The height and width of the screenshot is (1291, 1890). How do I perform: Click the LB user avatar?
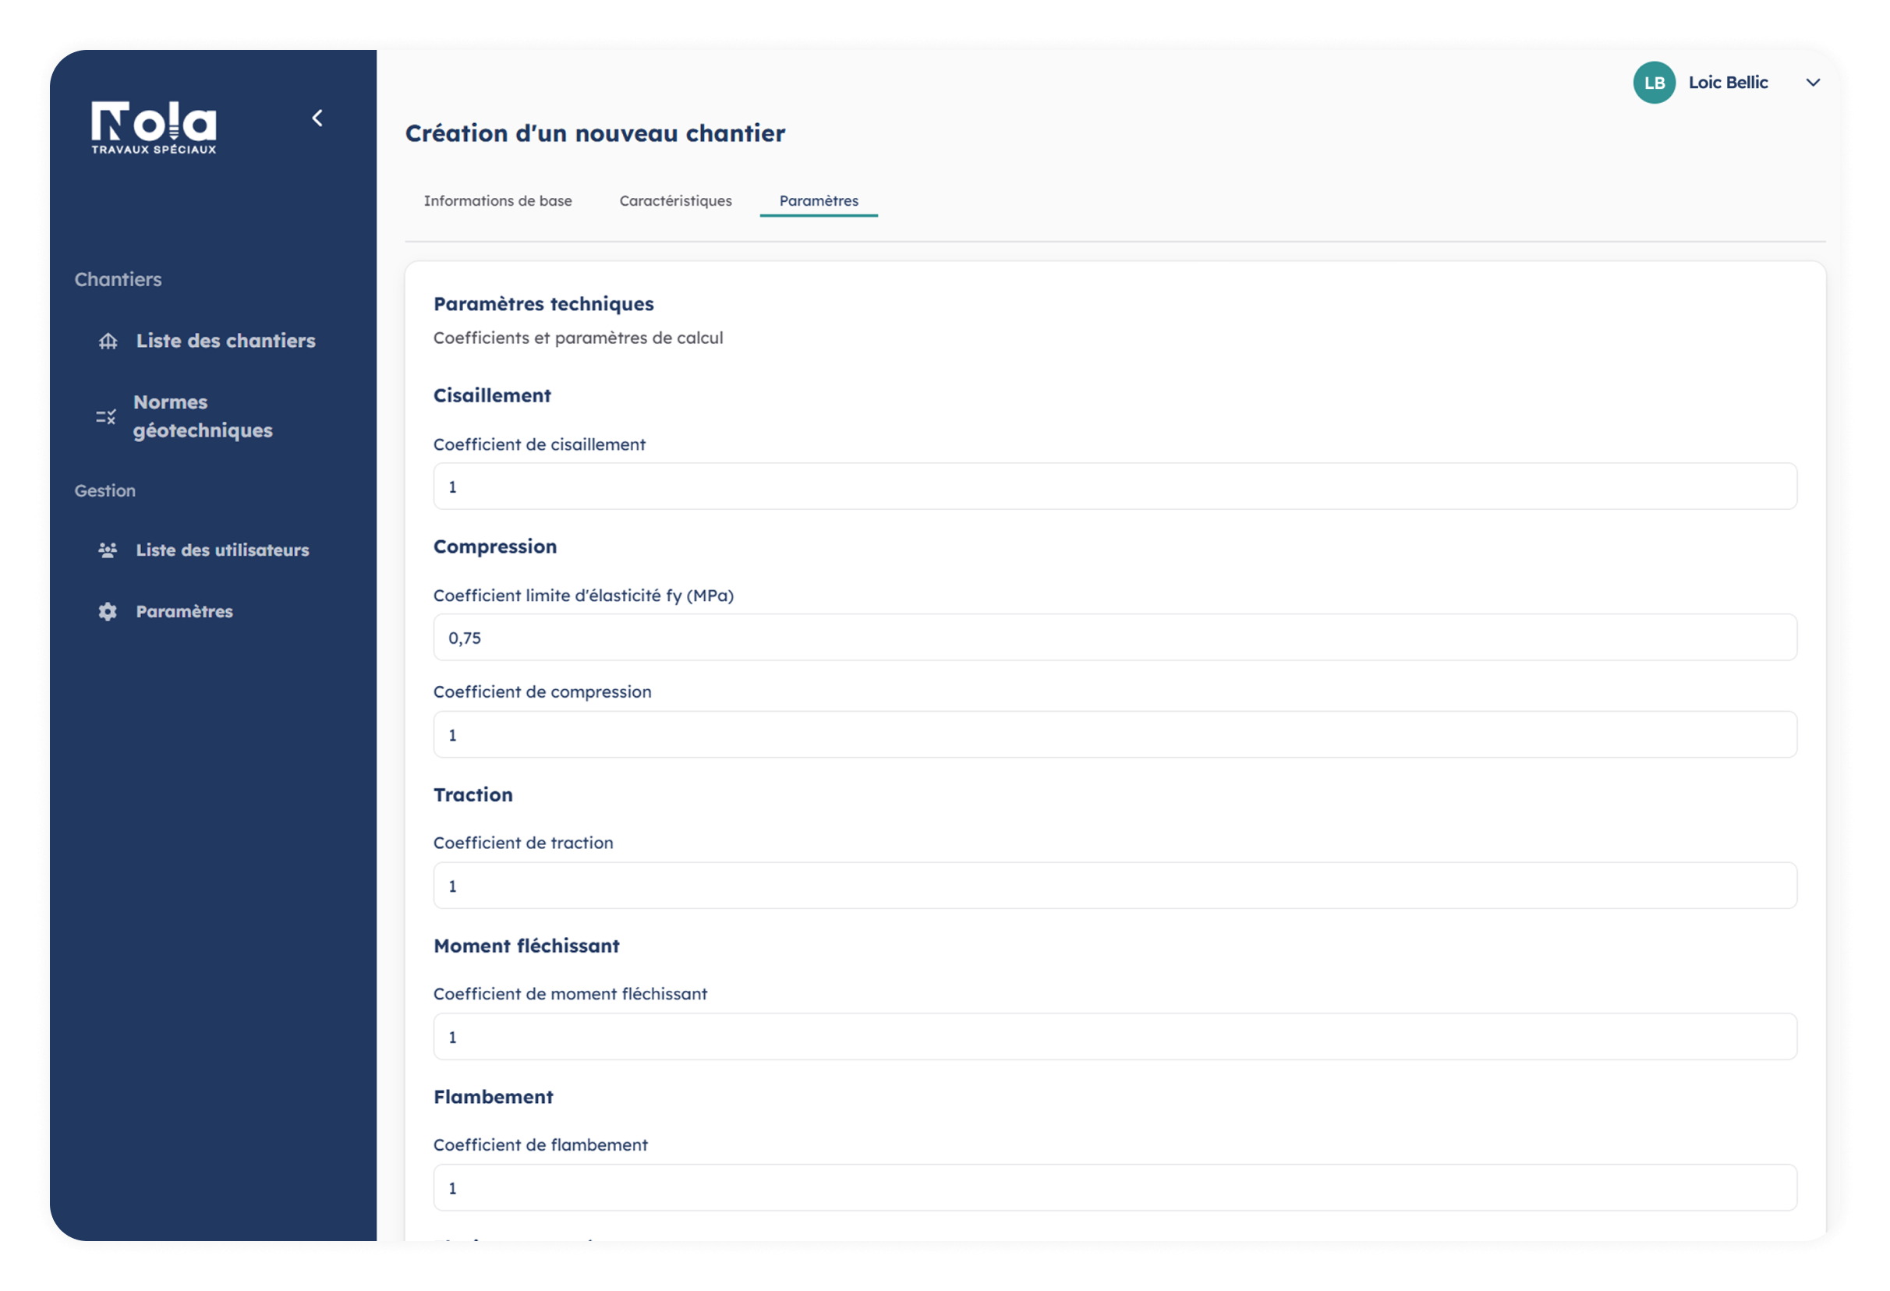[1655, 82]
